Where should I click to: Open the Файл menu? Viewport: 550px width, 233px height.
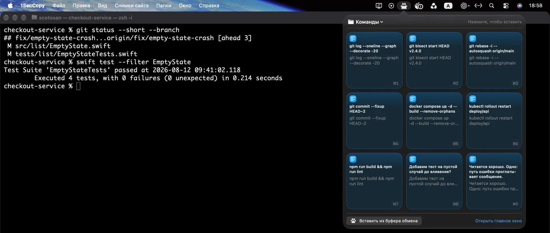coord(59,6)
